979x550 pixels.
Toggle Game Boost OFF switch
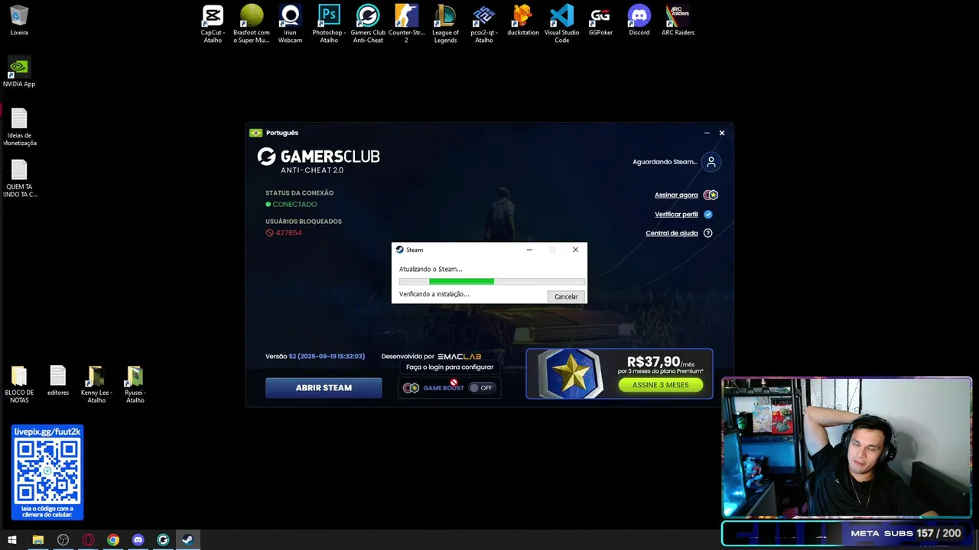[482, 387]
